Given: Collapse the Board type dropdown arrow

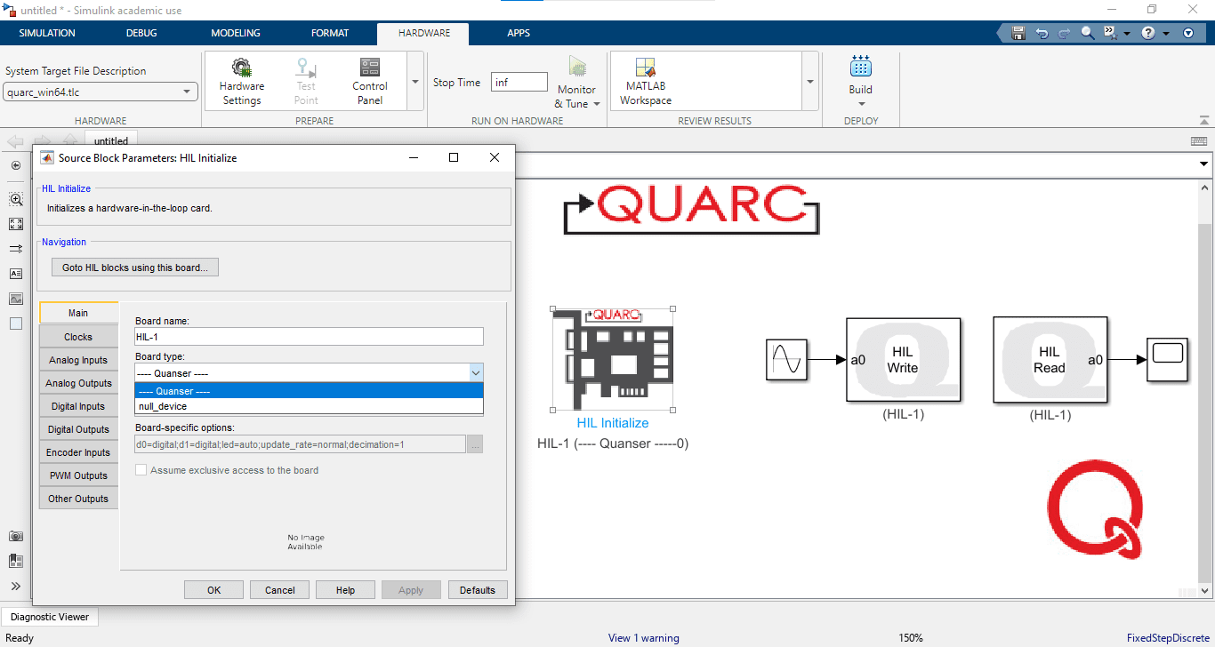Looking at the screenshot, I should point(476,373).
